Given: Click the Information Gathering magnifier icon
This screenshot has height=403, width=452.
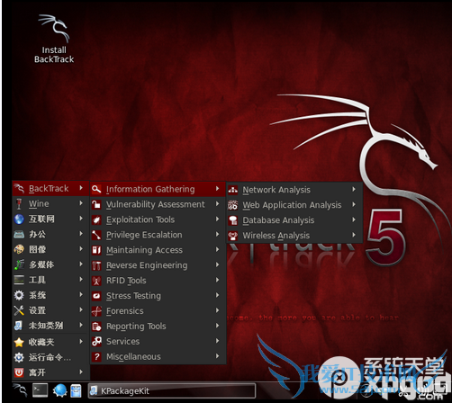Looking at the screenshot, I should [96, 189].
